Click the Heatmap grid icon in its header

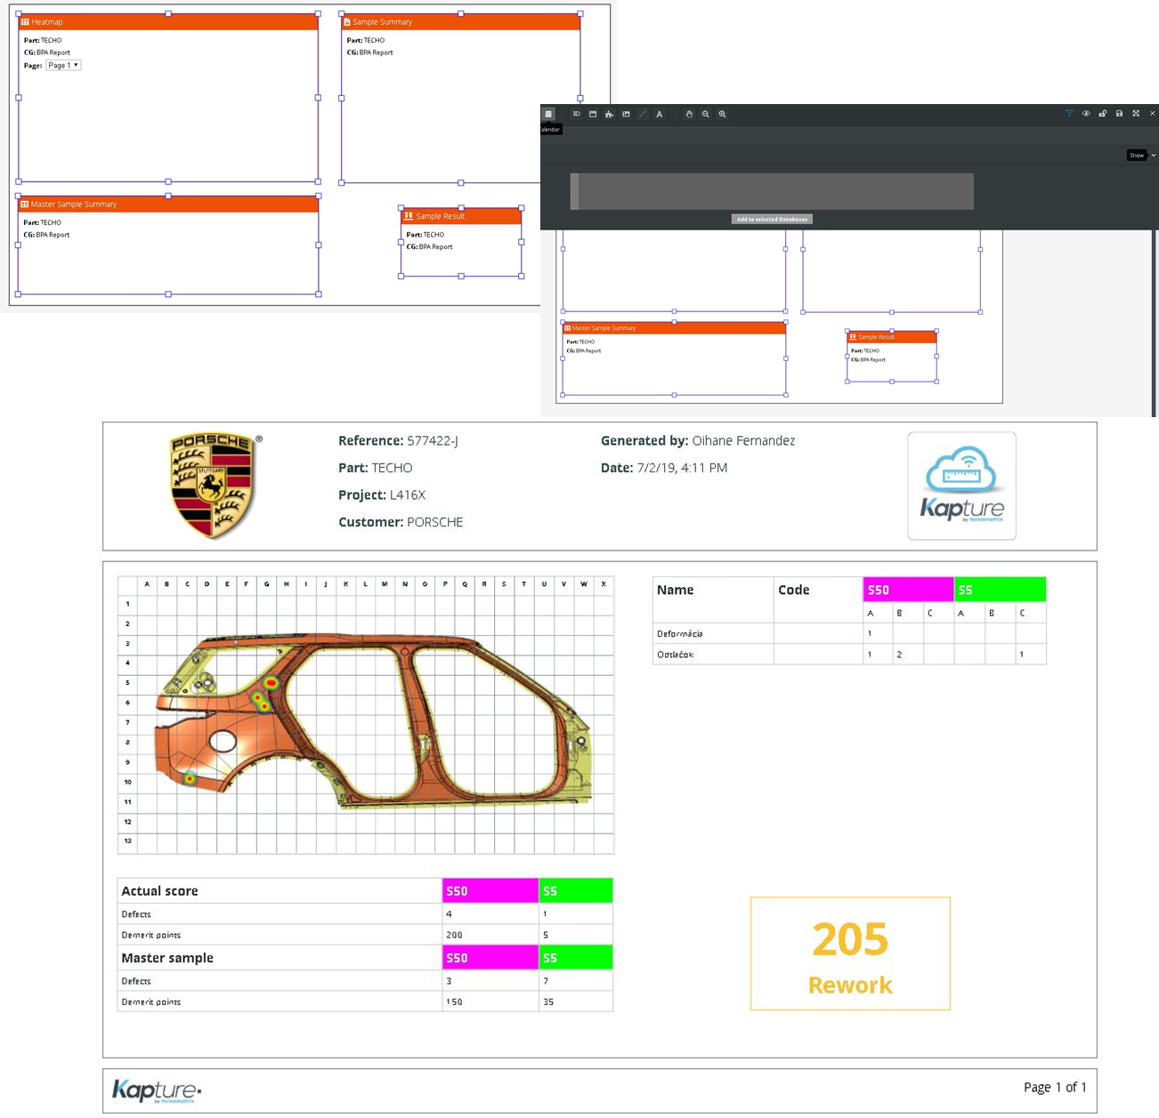[25, 21]
